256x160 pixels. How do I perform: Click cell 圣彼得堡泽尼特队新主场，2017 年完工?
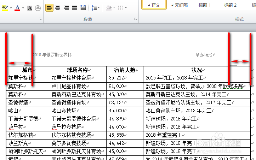coord(197,103)
